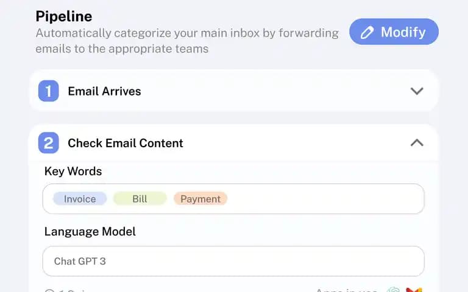Open the Email Arrives step title
The width and height of the screenshot is (468, 292).
[104, 91]
